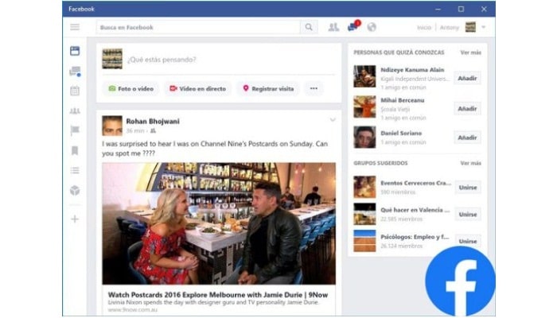The height and width of the screenshot is (318, 557).
Task: Click the search magnifier icon
Action: pos(309,27)
